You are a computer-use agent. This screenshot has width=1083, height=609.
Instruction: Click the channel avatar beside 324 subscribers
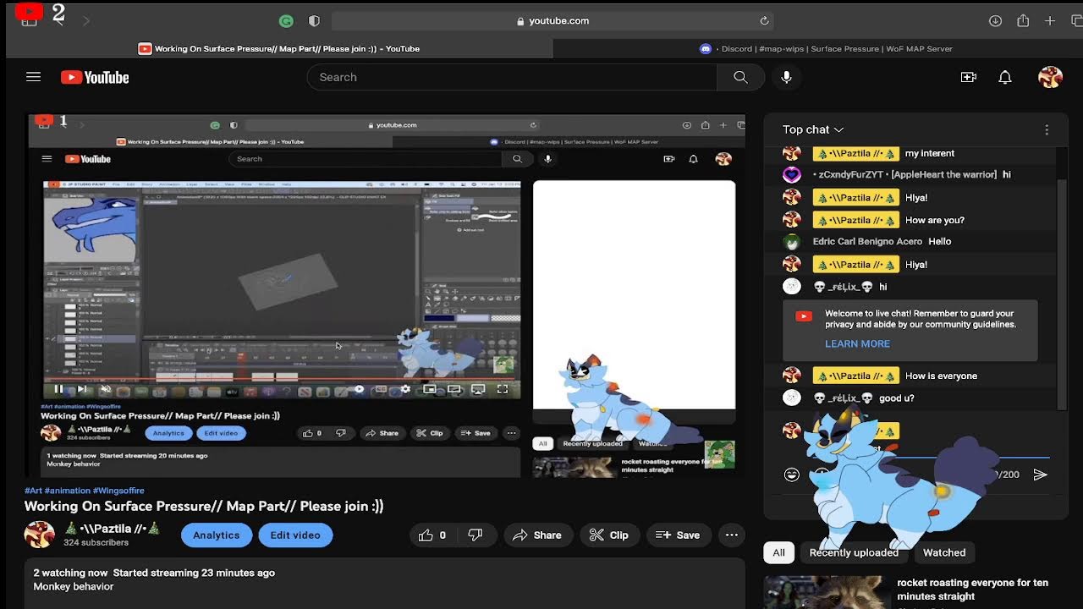[x=39, y=535]
